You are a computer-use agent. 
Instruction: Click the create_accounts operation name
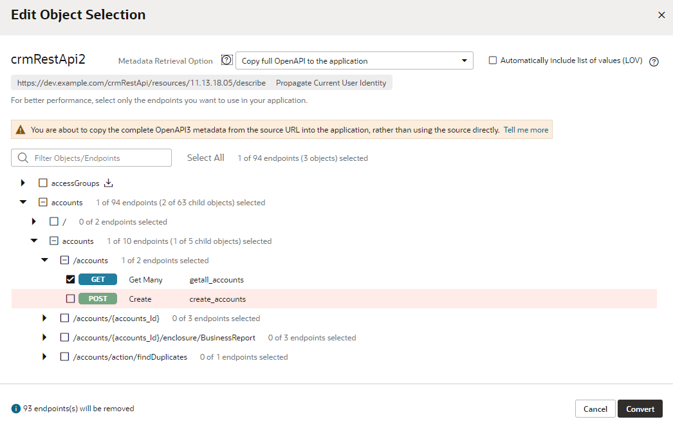pos(217,299)
